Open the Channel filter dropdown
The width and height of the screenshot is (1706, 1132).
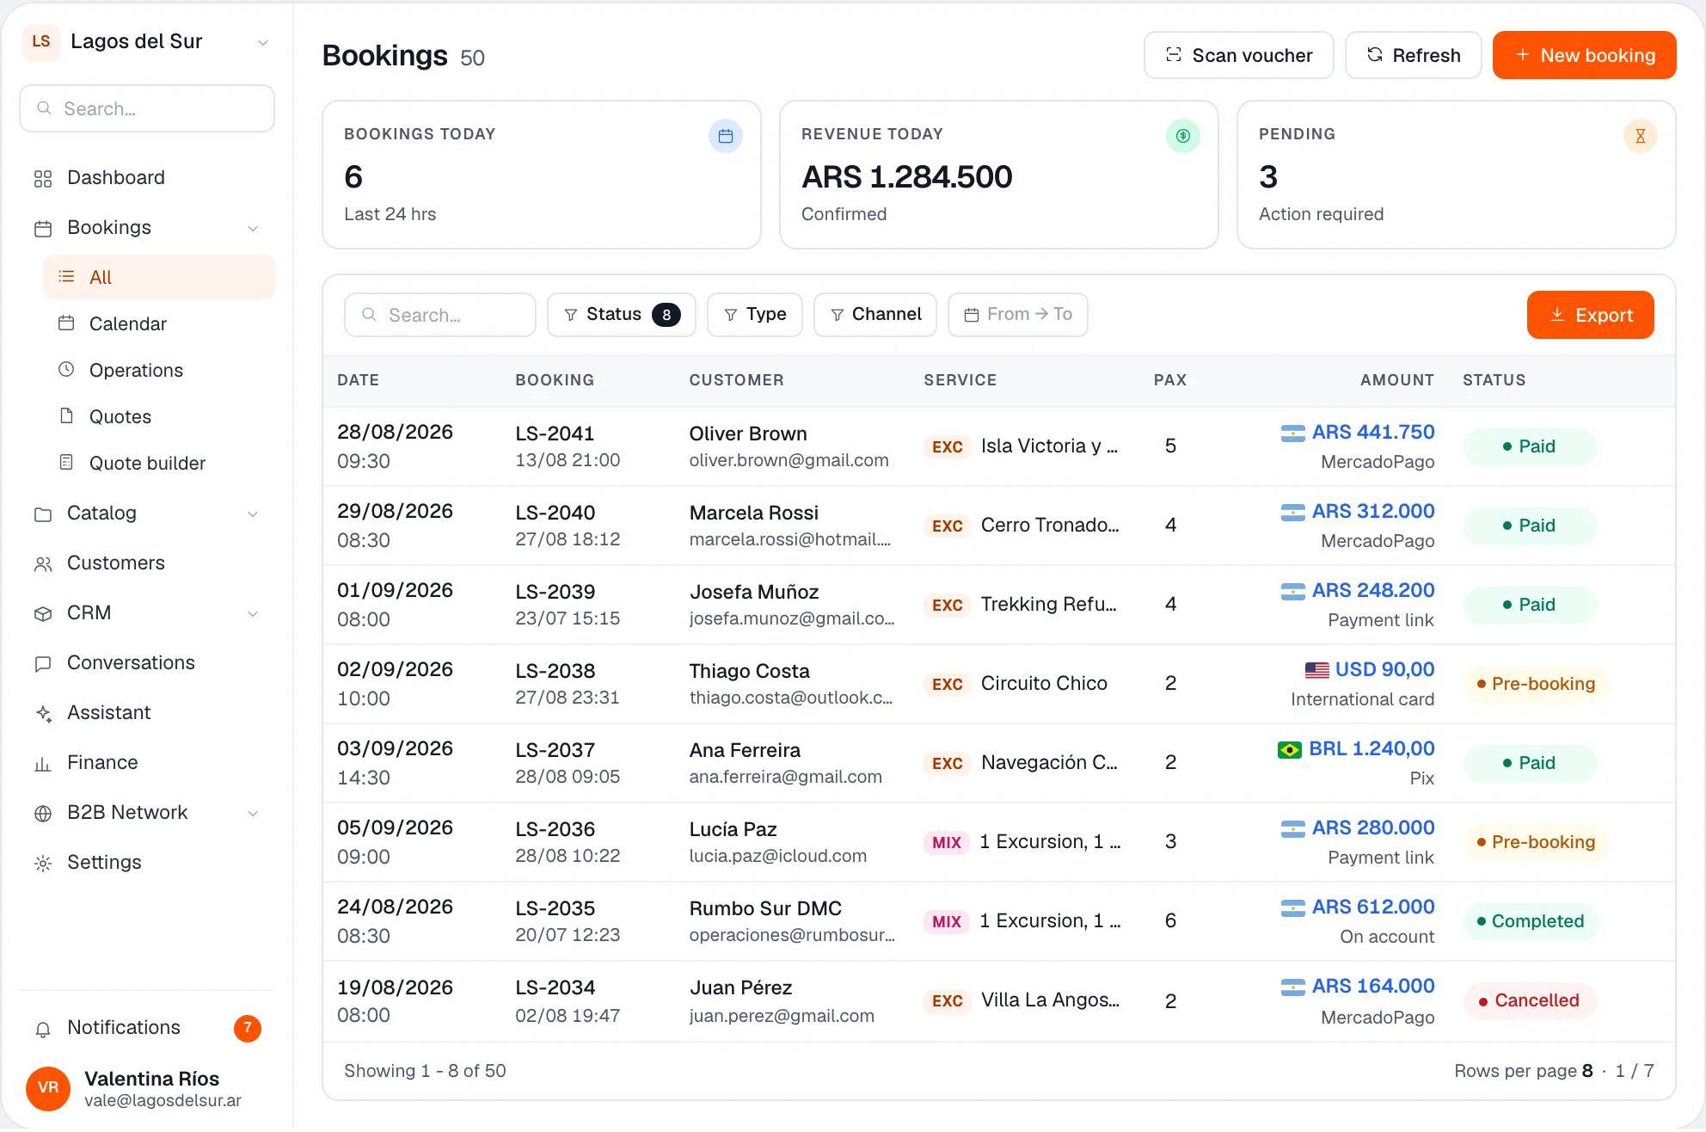[875, 315]
